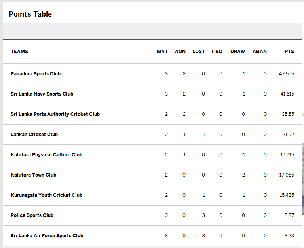Click the MAT column header

[162, 52]
